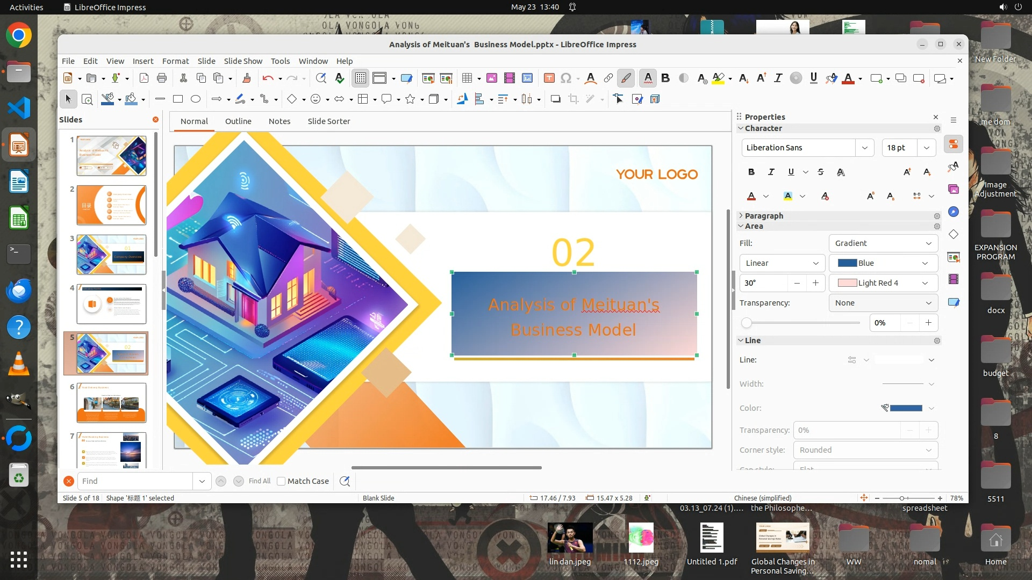This screenshot has height=580, width=1032.
Task: Open the Navigator sidebar icon
Action: click(954, 212)
